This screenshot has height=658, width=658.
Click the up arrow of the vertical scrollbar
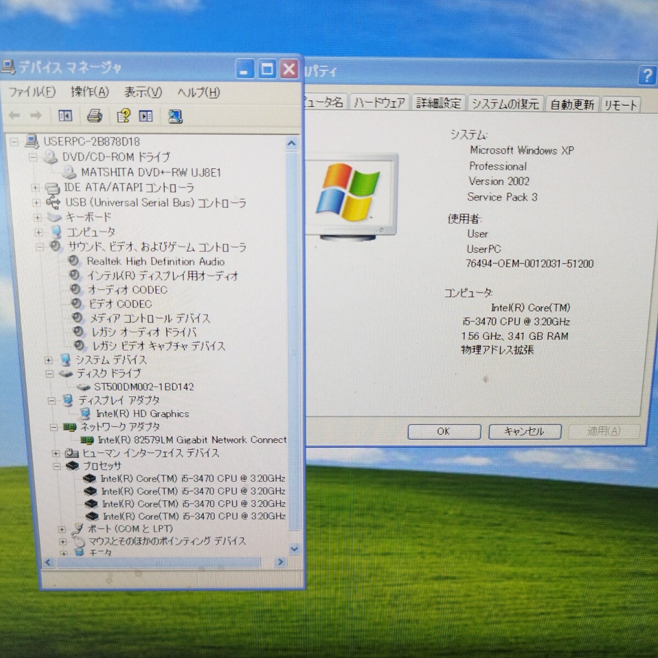click(x=292, y=144)
